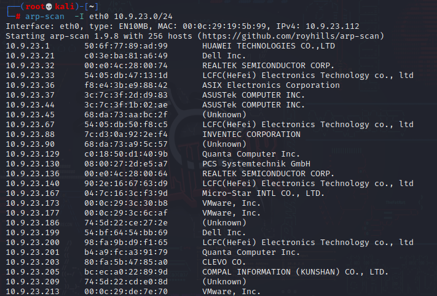Click the root username in the prompt
Screen dimensions: 437x296
click(35, 7)
